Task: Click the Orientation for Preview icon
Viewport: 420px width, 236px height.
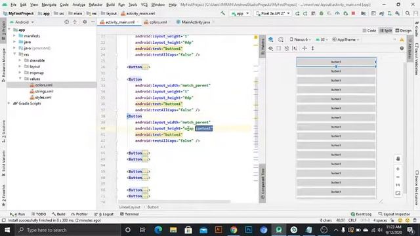Action: [280, 39]
